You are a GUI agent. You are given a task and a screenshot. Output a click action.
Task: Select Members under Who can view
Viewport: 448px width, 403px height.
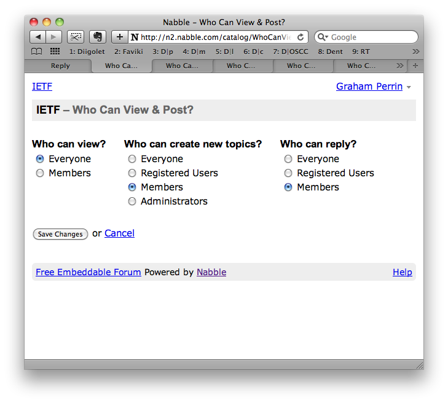click(40, 173)
